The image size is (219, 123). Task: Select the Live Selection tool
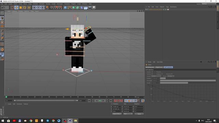12,8
